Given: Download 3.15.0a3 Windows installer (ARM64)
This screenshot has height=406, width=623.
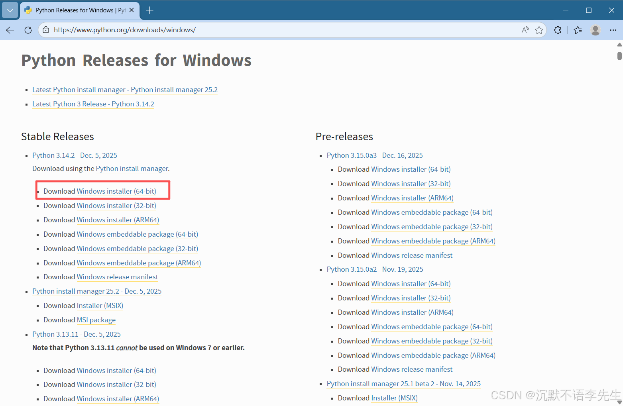Looking at the screenshot, I should 412,198.
